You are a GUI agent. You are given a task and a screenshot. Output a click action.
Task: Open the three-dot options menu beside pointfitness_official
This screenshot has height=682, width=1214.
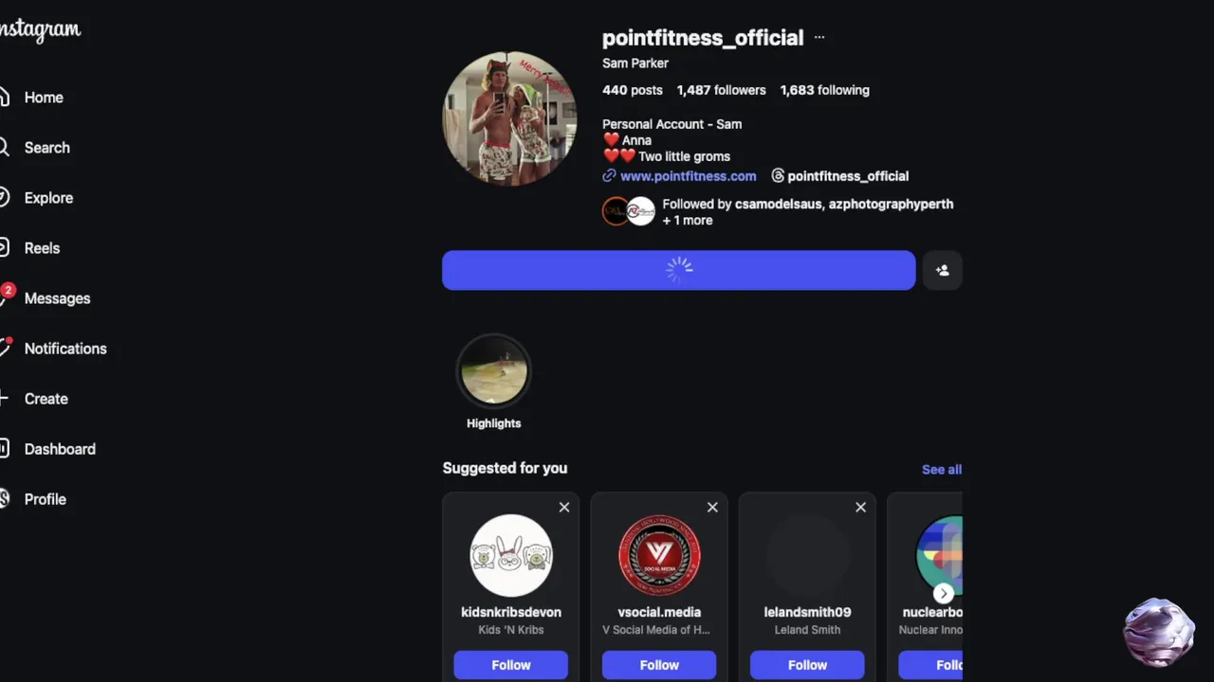pyautogui.click(x=819, y=38)
